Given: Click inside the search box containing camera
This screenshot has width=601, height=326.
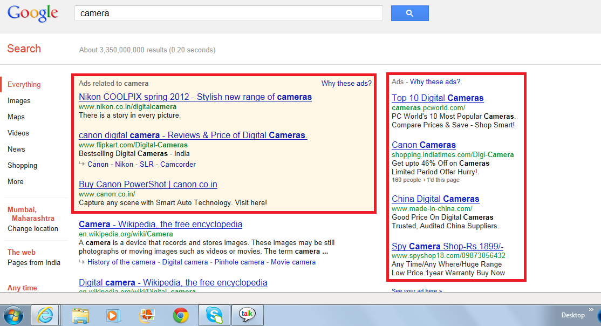Looking at the screenshot, I should tap(228, 13).
